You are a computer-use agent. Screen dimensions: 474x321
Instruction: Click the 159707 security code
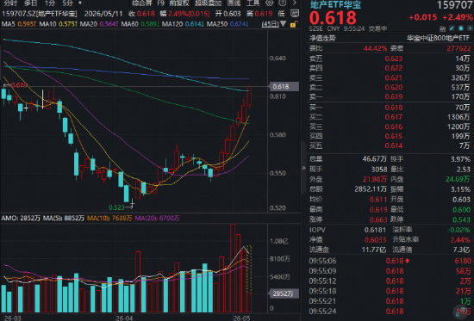coord(455,5)
